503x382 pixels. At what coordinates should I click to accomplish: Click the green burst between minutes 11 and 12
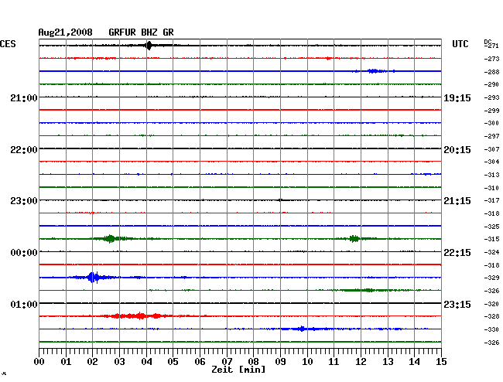tap(354, 239)
